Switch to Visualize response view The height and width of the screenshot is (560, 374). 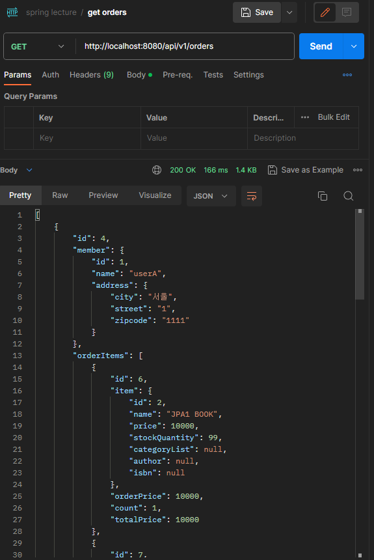point(155,195)
